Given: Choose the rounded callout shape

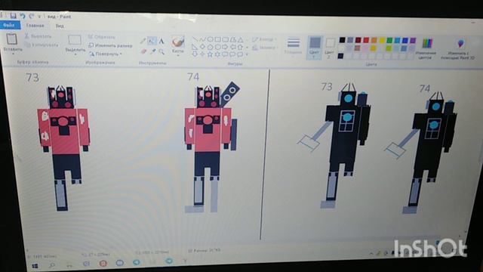Looking at the screenshot, I should (226, 54).
